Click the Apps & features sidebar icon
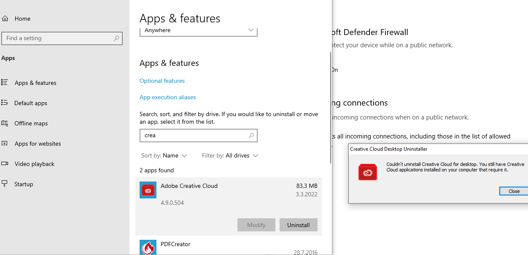This screenshot has height=255, width=528. point(5,83)
